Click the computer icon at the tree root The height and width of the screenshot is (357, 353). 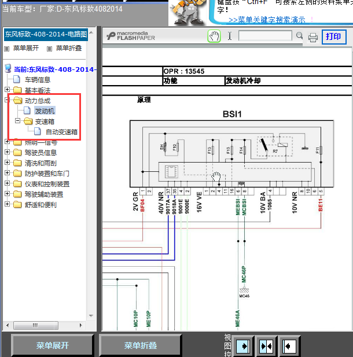8,68
